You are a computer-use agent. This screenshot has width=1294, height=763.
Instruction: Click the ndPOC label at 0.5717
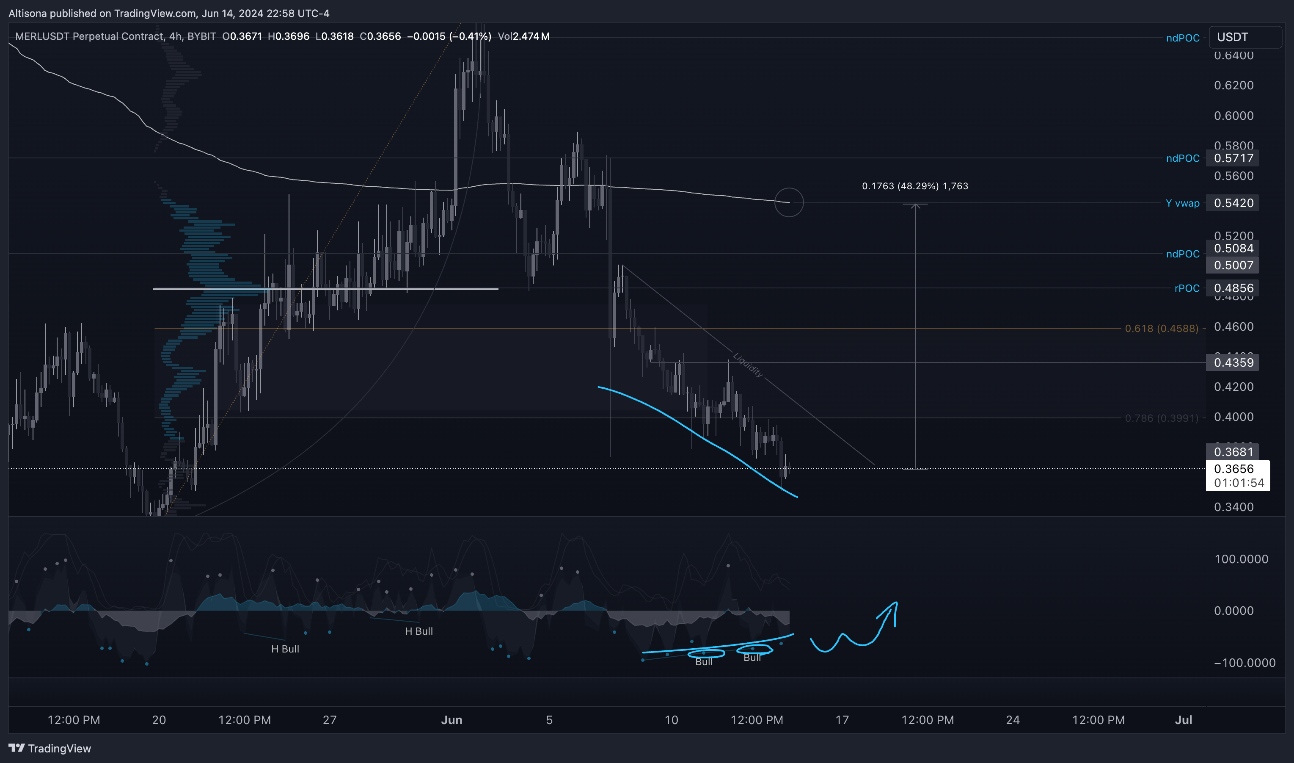(x=1183, y=158)
